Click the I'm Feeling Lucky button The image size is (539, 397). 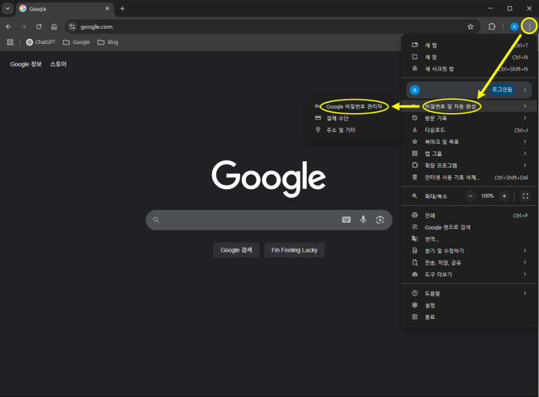pyautogui.click(x=294, y=250)
